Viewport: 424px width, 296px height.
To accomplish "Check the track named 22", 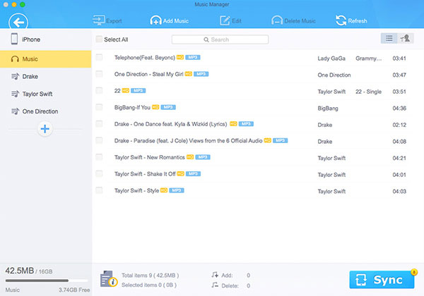I will click(x=99, y=90).
